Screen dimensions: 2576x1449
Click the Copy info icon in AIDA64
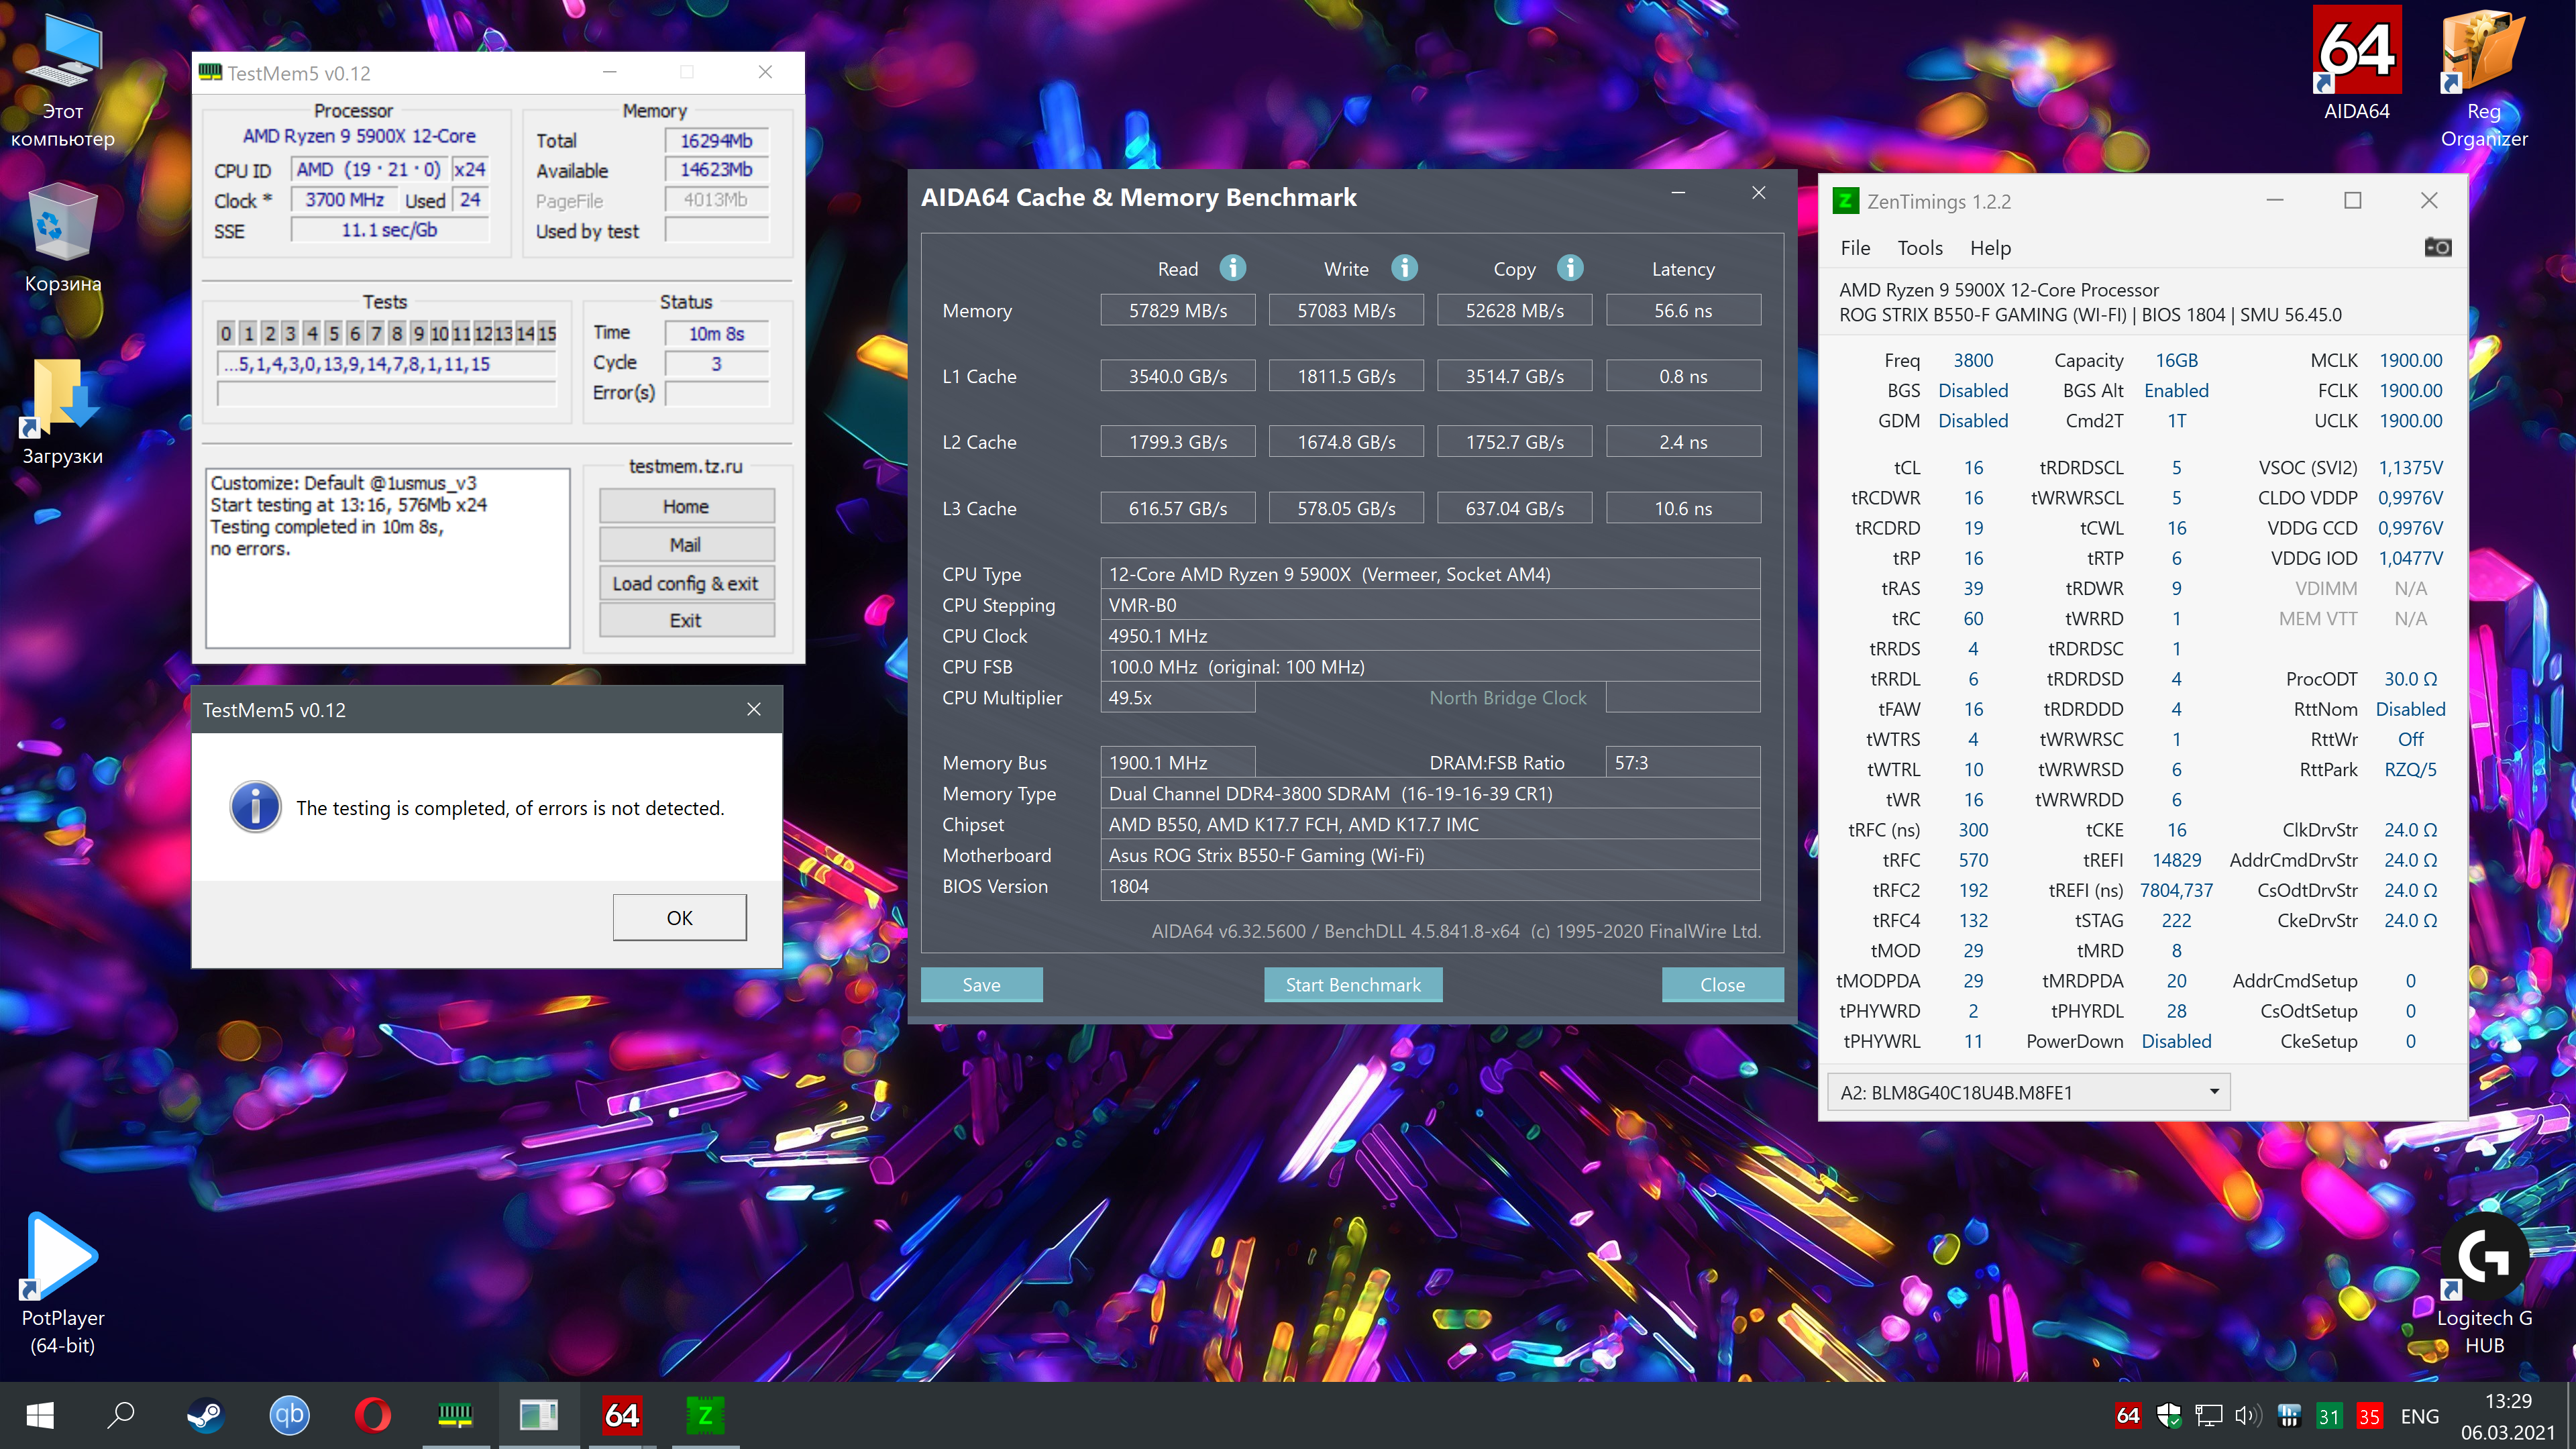click(1570, 268)
